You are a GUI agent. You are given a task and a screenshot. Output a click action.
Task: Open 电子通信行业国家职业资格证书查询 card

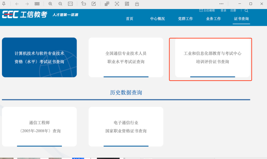(x=126, y=127)
